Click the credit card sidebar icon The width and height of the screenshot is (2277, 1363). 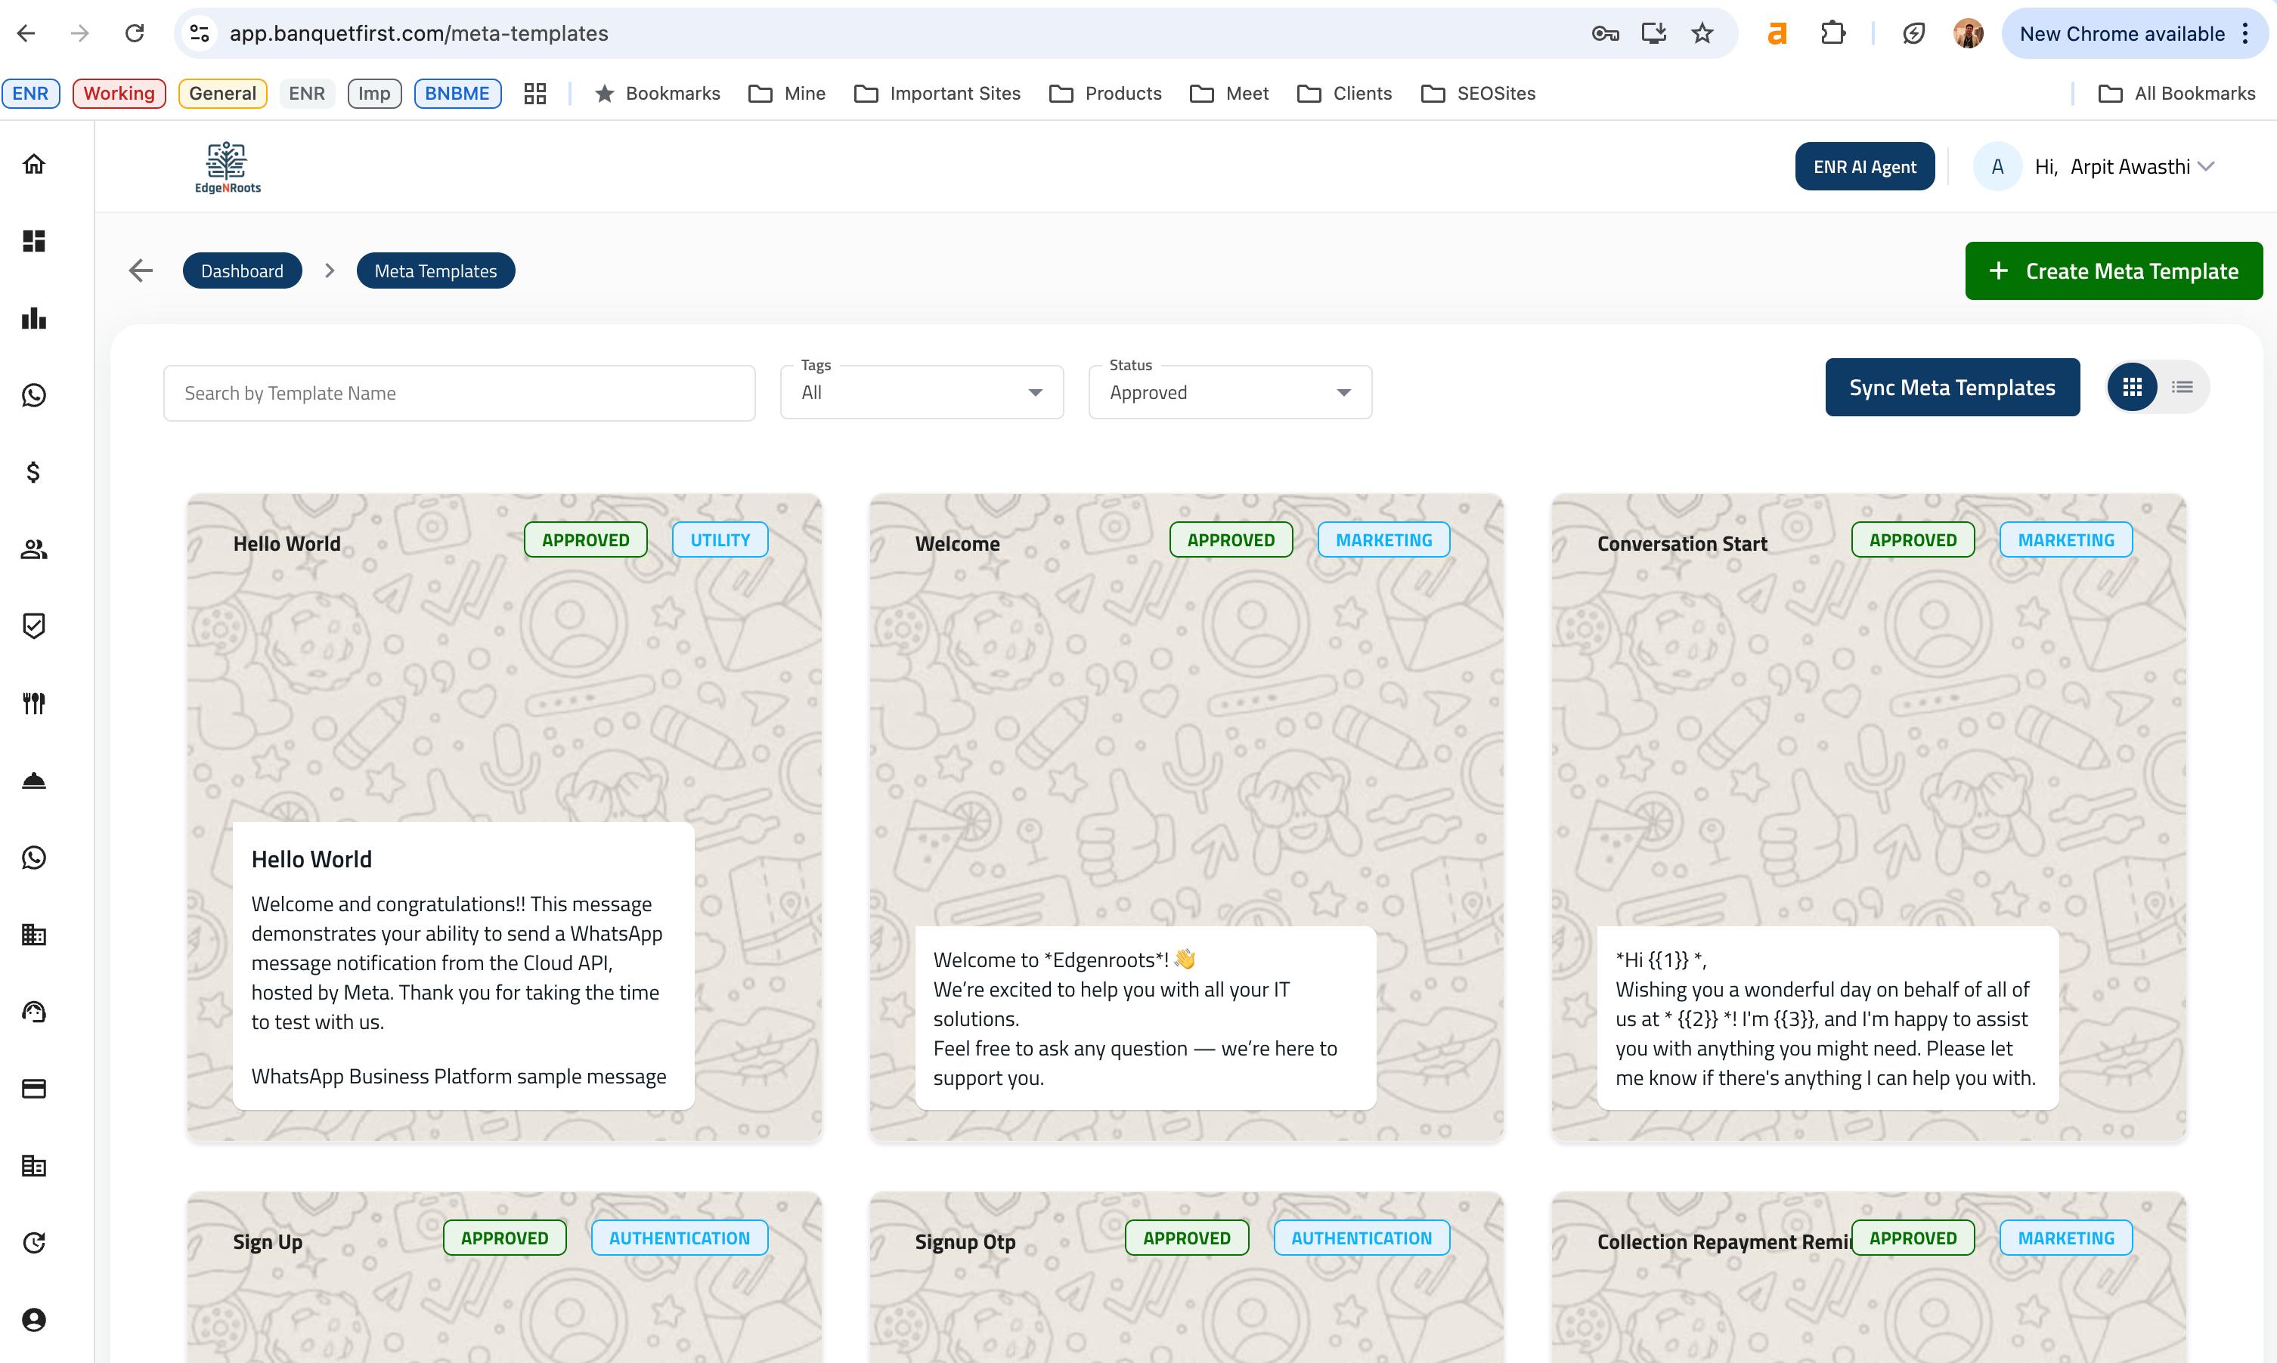tap(34, 1089)
